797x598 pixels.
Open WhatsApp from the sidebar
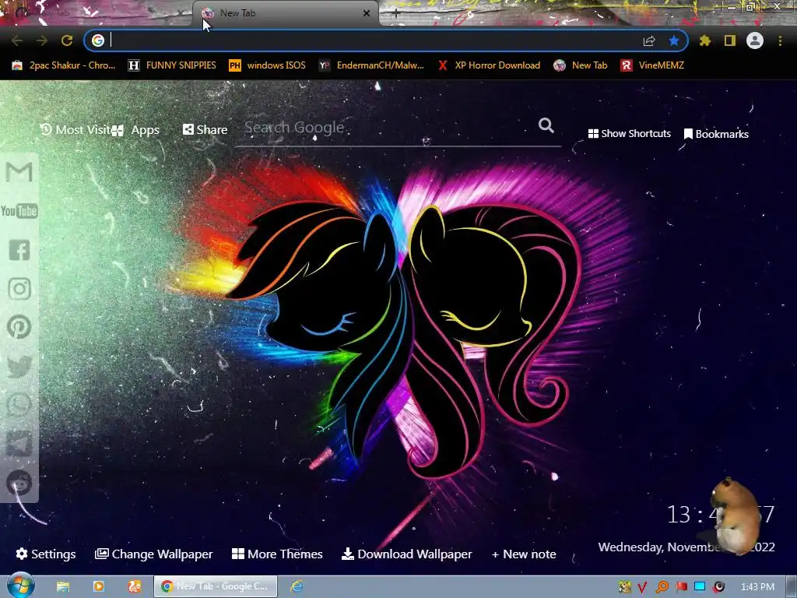click(19, 405)
